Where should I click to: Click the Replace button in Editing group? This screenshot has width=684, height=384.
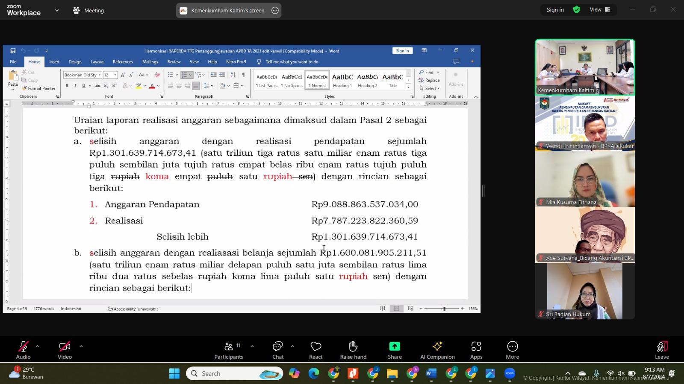tap(429, 80)
